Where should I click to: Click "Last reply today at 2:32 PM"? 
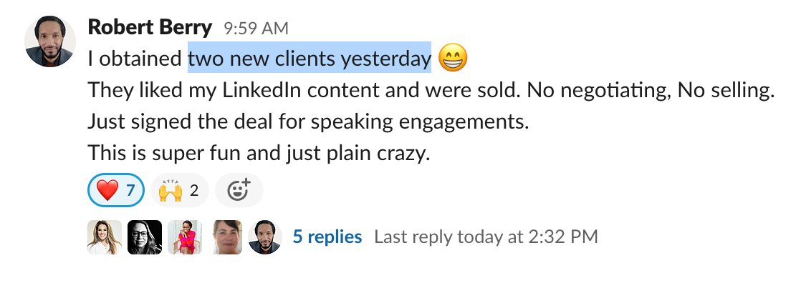[x=486, y=237]
